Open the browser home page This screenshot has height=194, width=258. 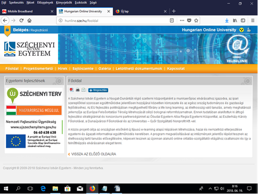pos(29,21)
